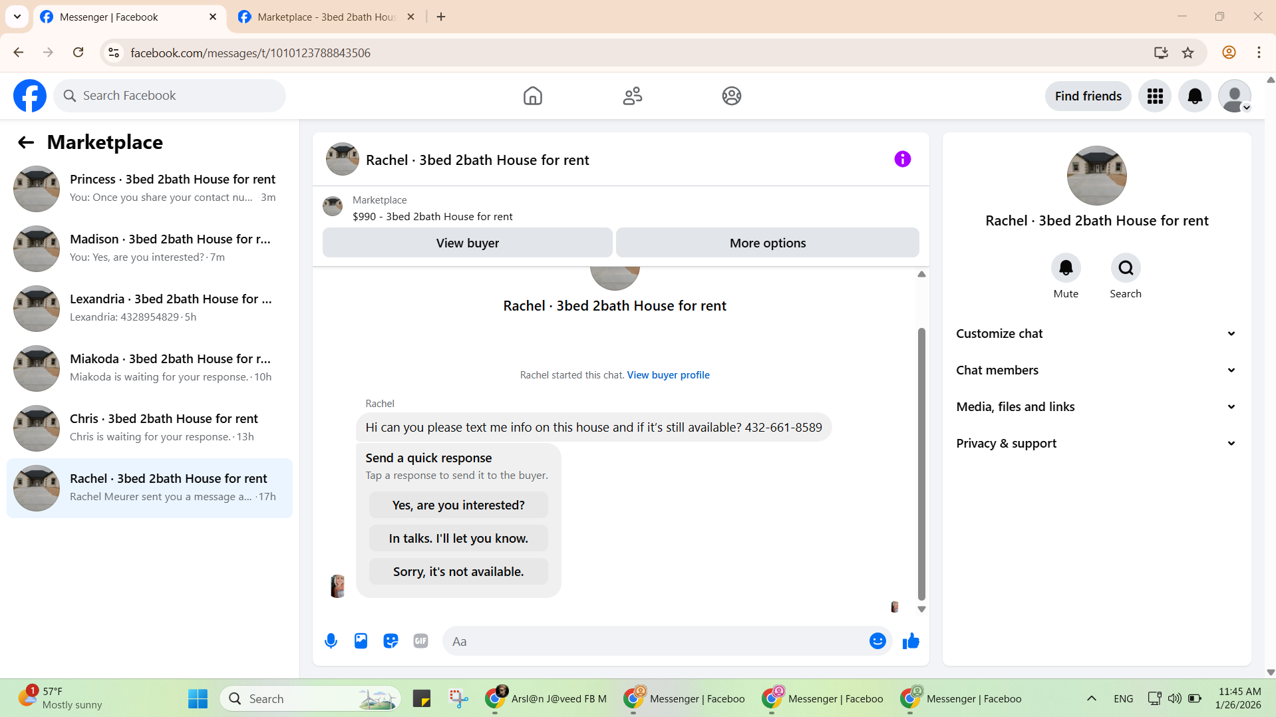The width and height of the screenshot is (1276, 717).
Task: Open the $990 listing thumbnail
Action: point(333,207)
